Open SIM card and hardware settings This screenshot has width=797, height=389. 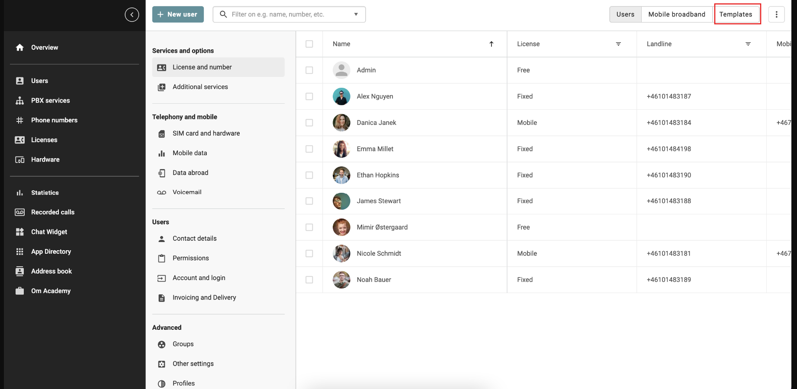(x=206, y=133)
